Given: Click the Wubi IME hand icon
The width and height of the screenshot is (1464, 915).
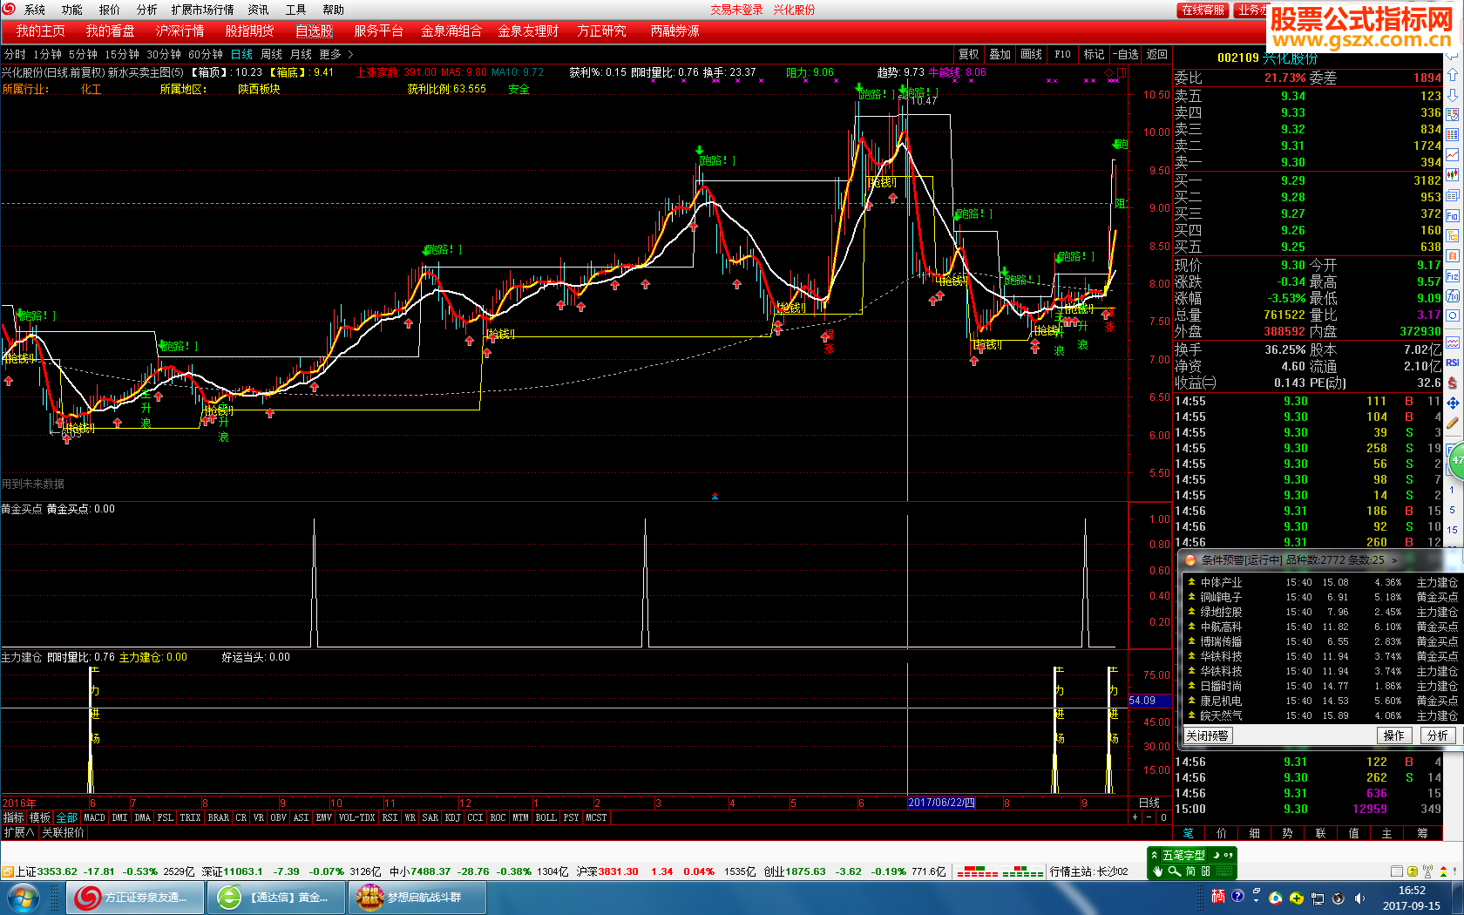Looking at the screenshot, I should pyautogui.click(x=1157, y=871).
